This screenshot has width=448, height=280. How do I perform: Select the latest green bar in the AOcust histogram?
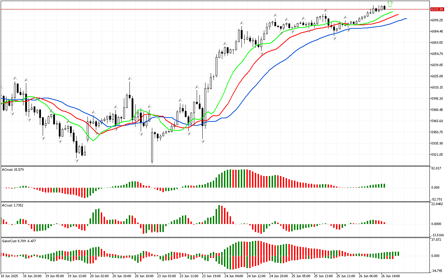[384, 185]
